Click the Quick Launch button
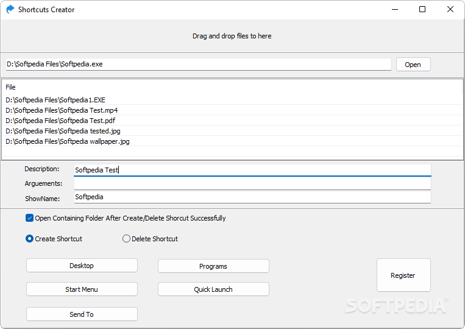Viewport: 465px width, 329px height. coord(213,289)
